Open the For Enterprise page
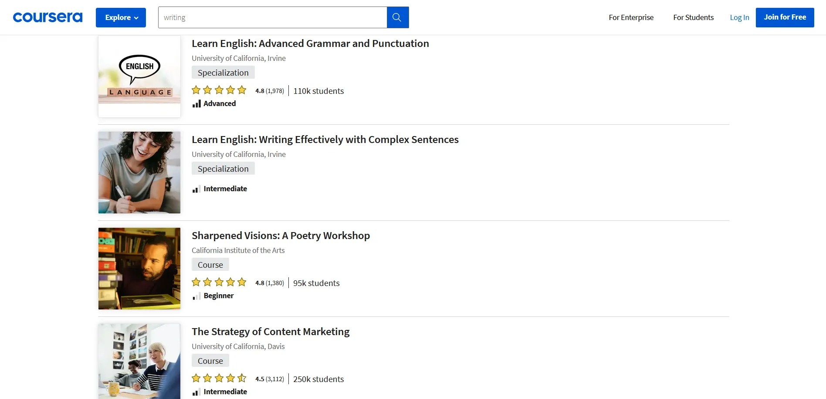The width and height of the screenshot is (826, 399). tap(631, 17)
